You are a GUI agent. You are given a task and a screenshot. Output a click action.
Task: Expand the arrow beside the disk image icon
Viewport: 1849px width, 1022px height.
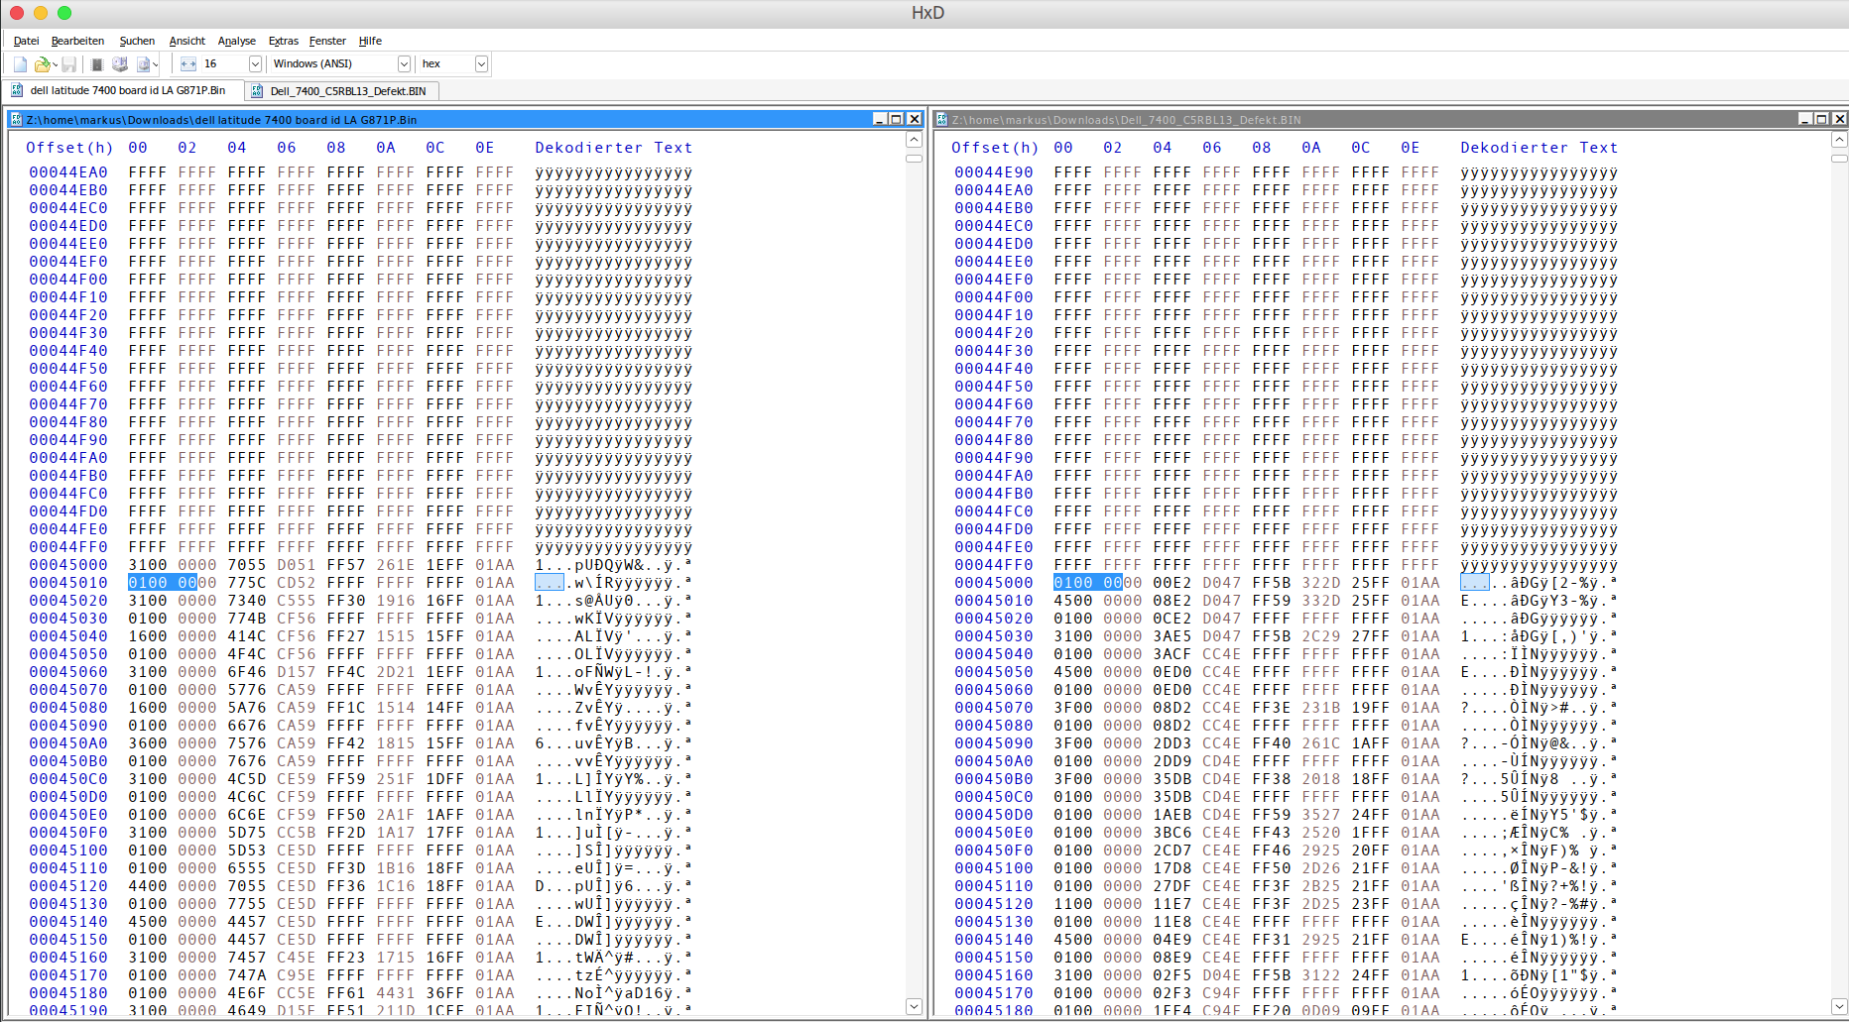pyautogui.click(x=156, y=64)
